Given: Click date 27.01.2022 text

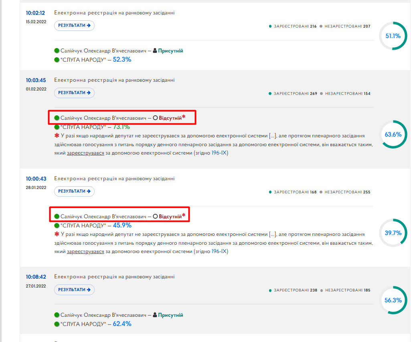Looking at the screenshot, I should 36,286.
